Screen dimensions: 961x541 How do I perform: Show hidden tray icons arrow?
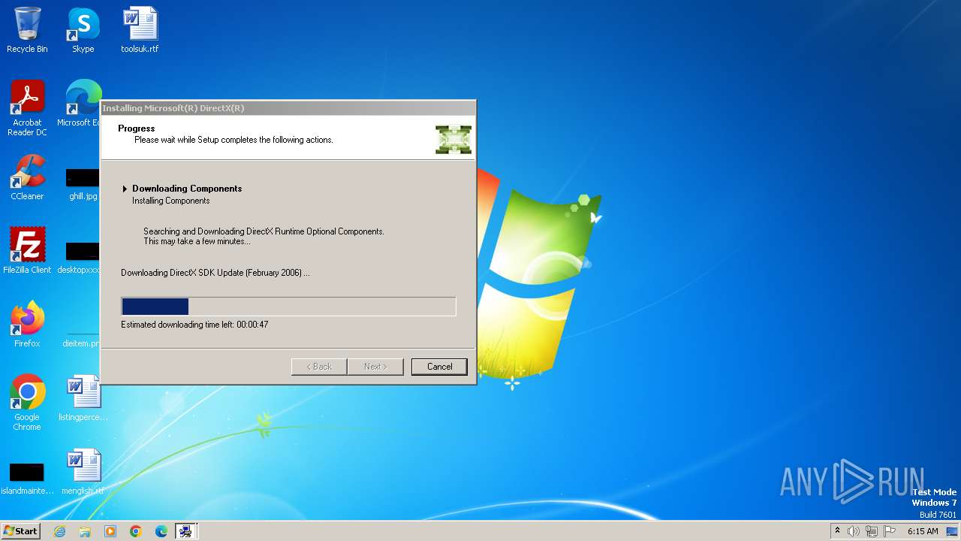tap(837, 531)
